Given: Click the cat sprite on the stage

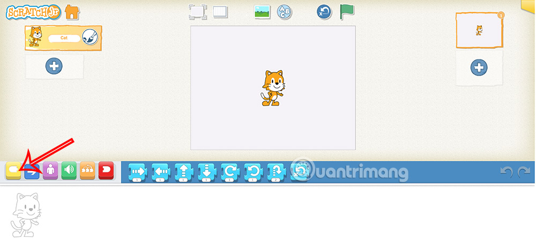Looking at the screenshot, I should tap(272, 88).
